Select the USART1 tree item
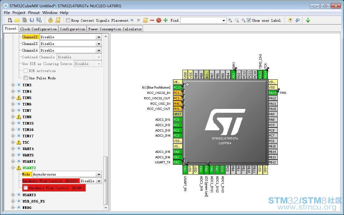344x215 pixels. coord(29,161)
